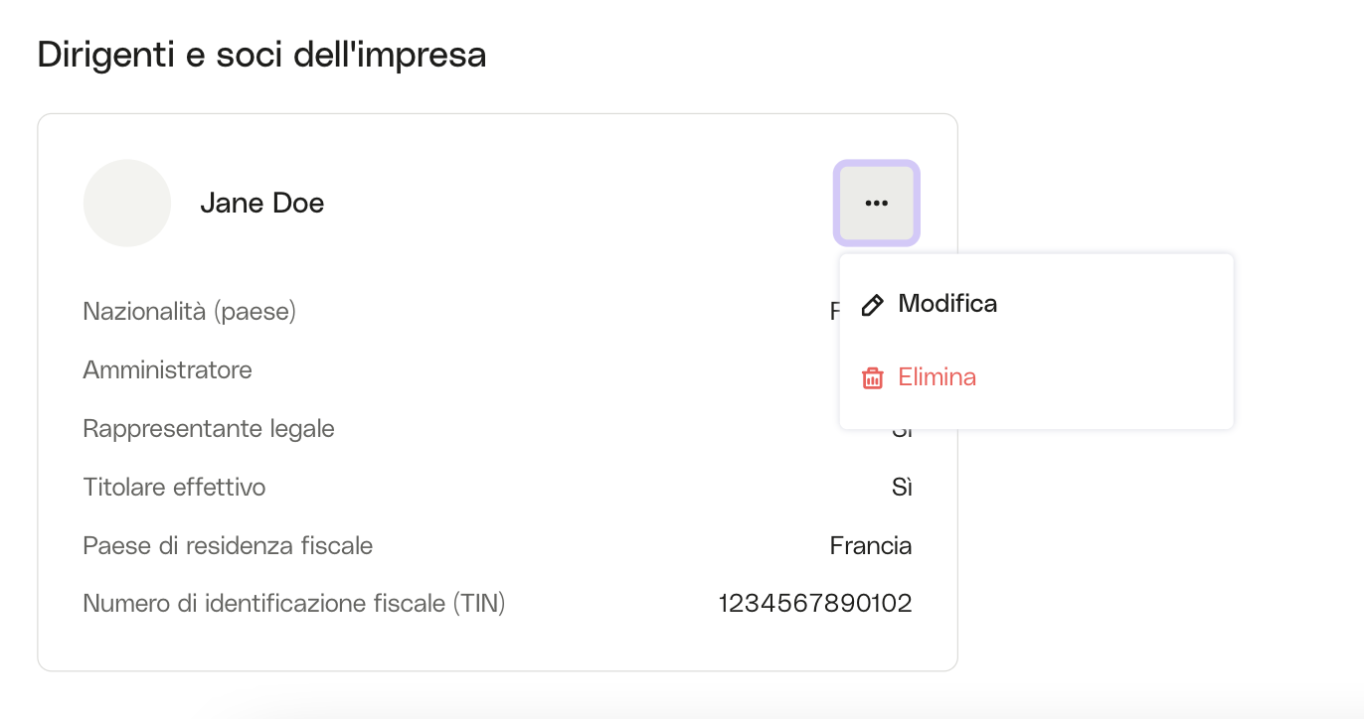Click the Sì value for Titolare effettivo
The width and height of the screenshot is (1364, 719).
pos(902,488)
